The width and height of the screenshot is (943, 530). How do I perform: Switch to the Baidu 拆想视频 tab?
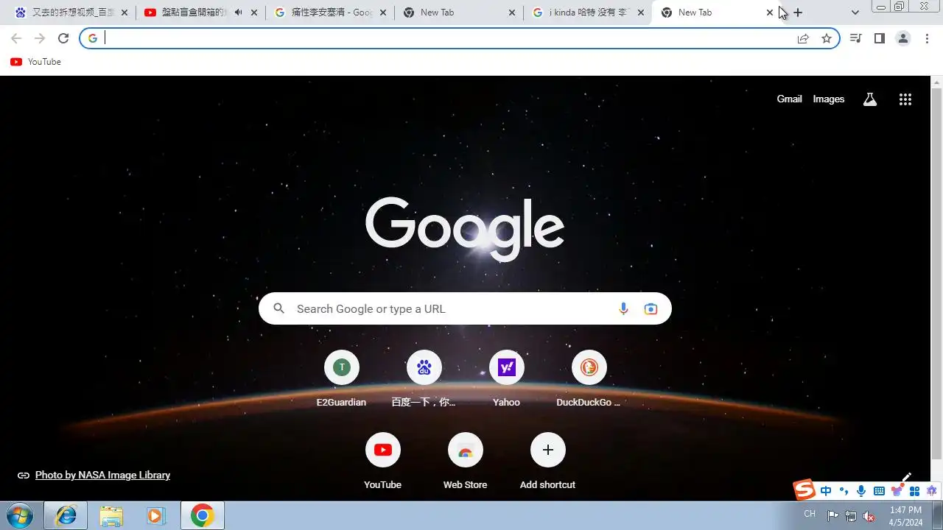[x=71, y=13]
